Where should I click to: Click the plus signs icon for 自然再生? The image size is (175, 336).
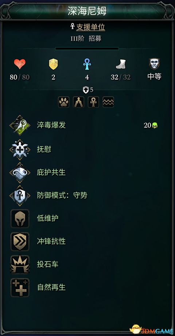tap(20, 287)
